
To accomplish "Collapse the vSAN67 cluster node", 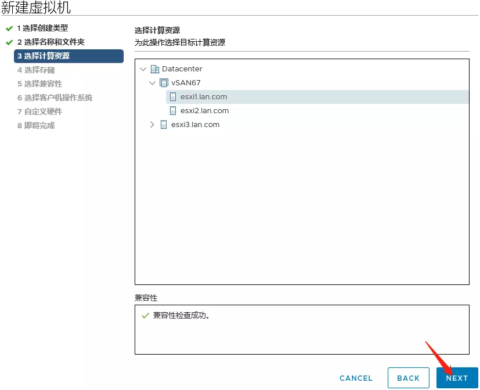I will 153,83.
